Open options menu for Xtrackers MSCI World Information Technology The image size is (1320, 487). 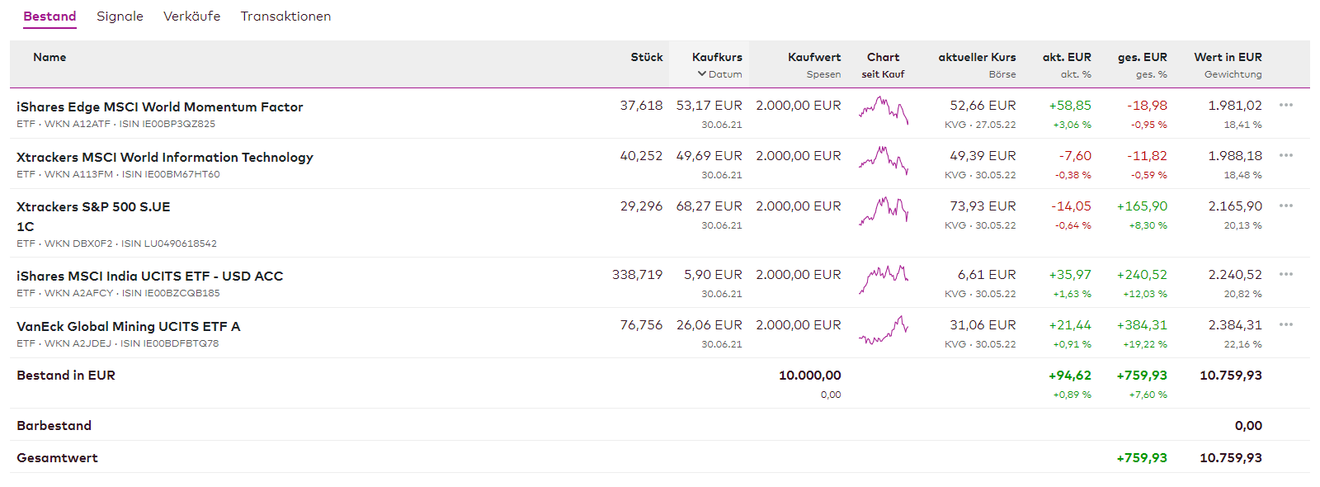[x=1285, y=156]
